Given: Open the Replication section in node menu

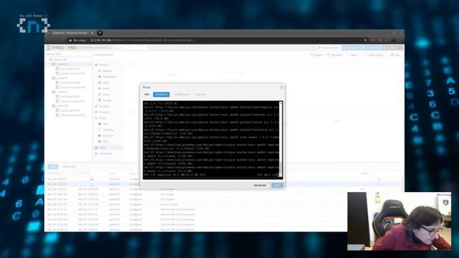Looking at the screenshot, I should tap(103, 153).
